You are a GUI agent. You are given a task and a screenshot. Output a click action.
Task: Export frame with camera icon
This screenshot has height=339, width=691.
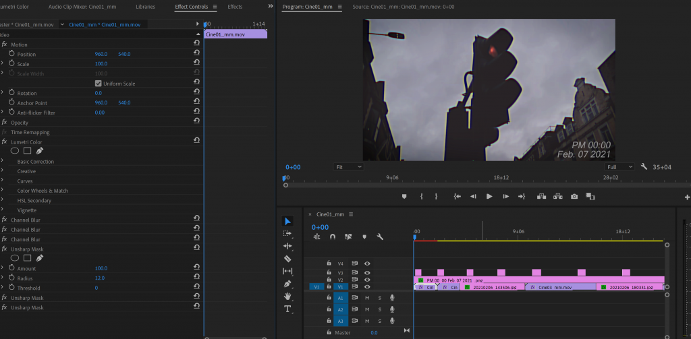click(574, 197)
